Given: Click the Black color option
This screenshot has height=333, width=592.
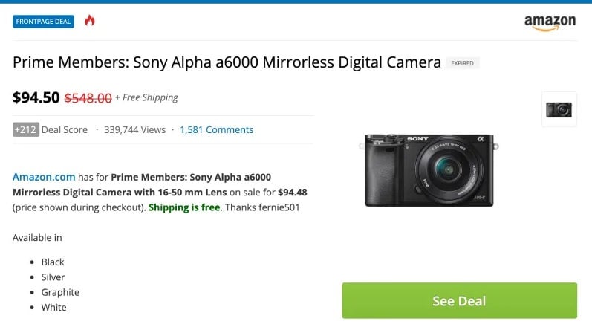Looking at the screenshot, I should [53, 262].
